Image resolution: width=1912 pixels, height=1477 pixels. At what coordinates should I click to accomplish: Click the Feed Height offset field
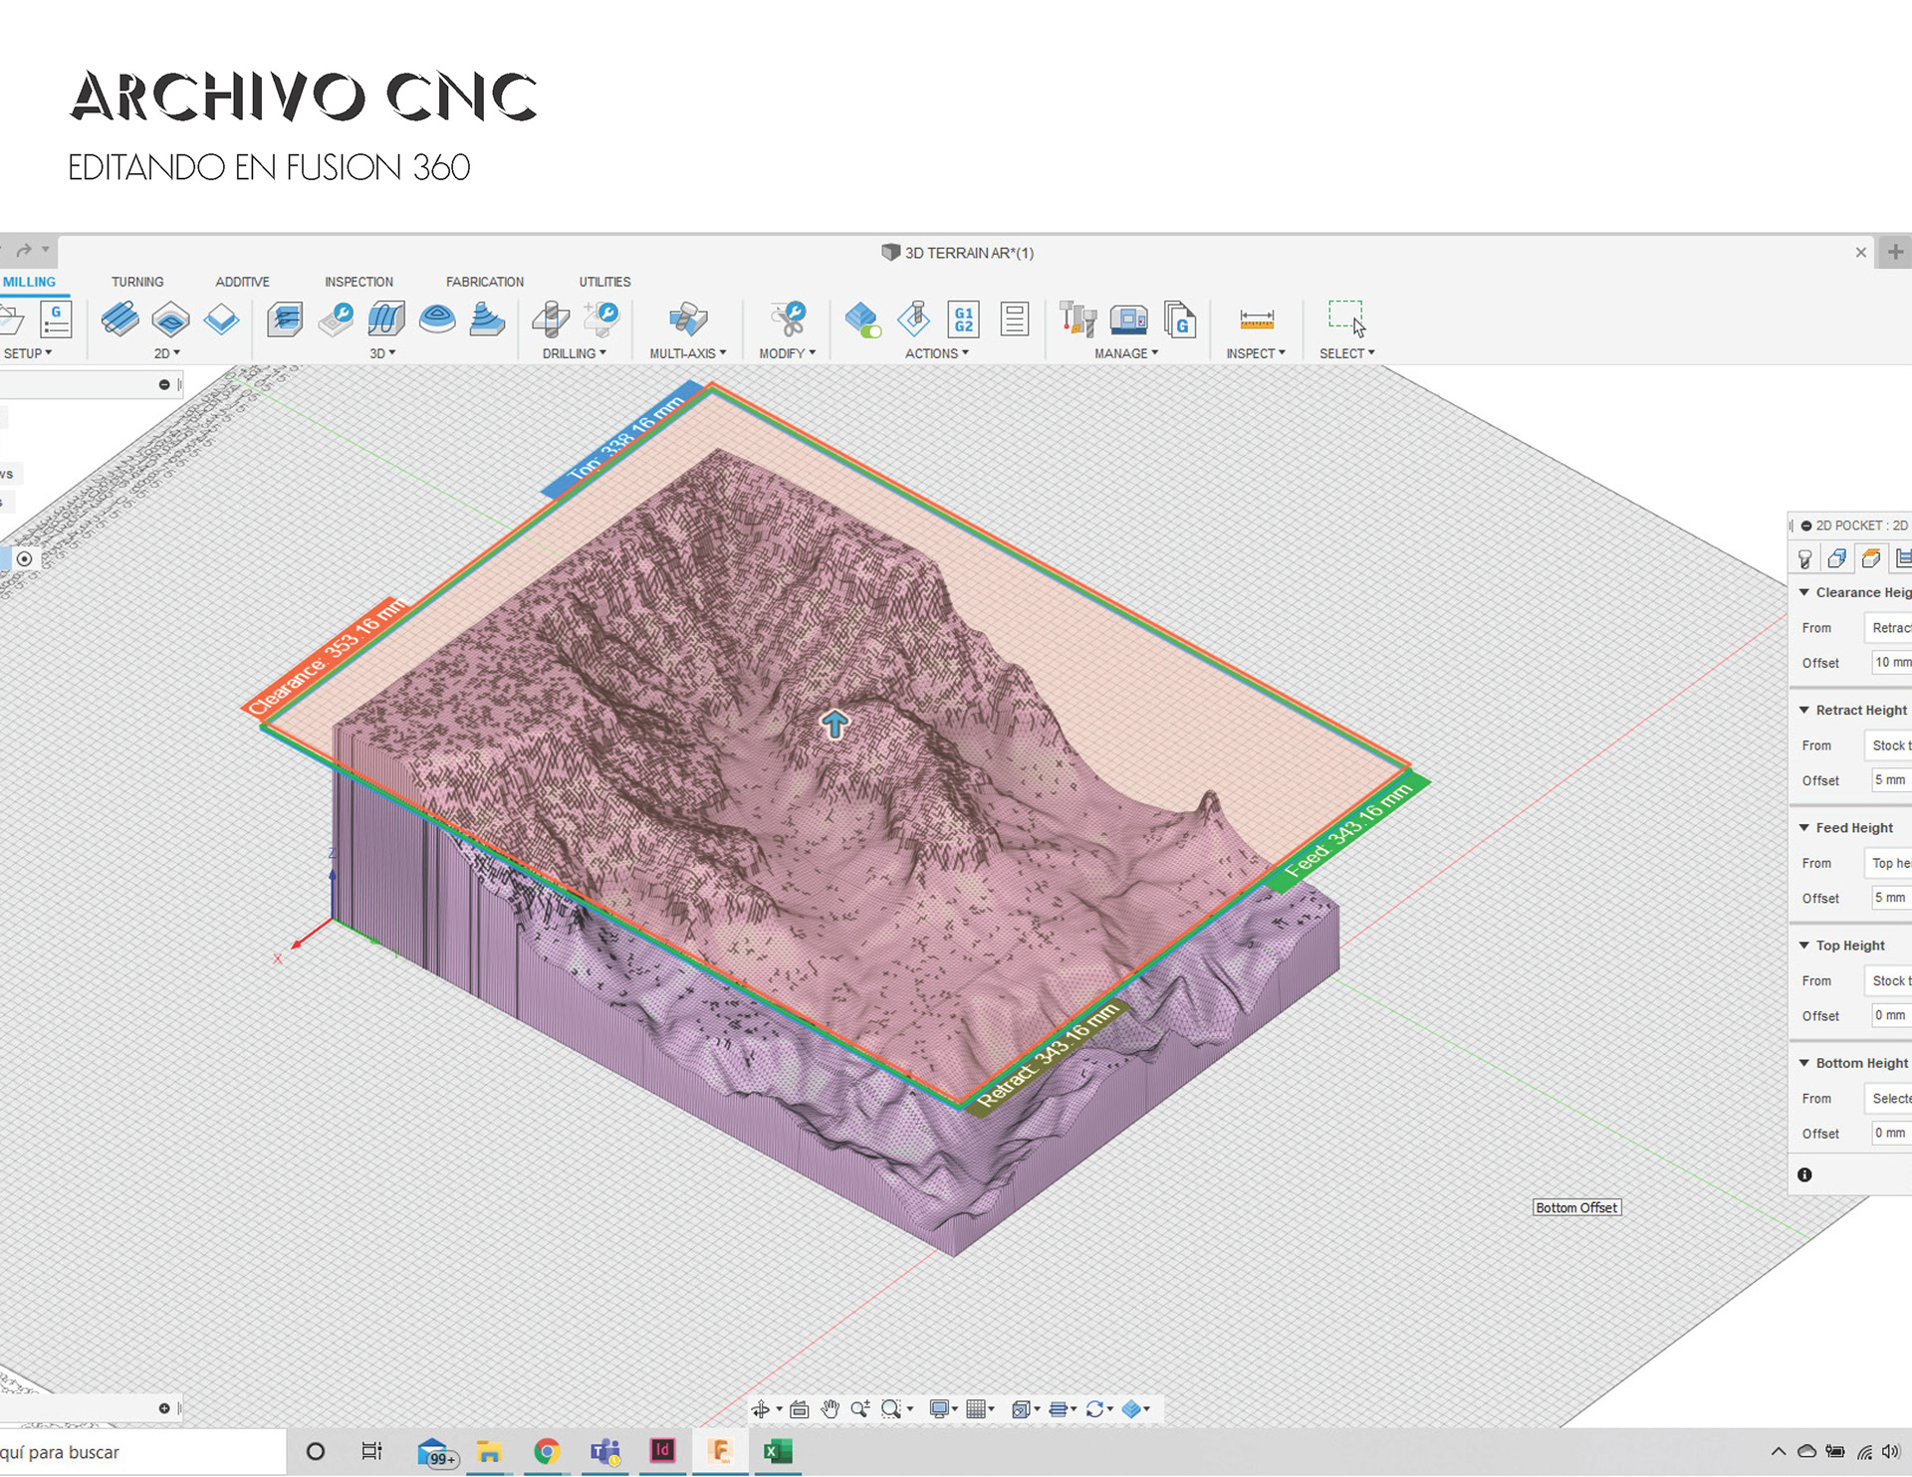(1890, 898)
